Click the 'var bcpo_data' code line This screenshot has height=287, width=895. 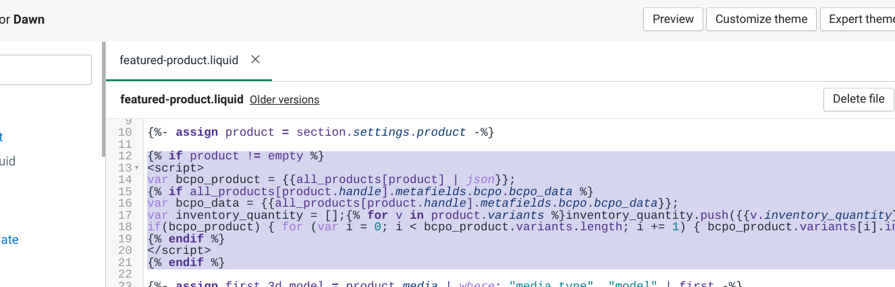pos(412,203)
